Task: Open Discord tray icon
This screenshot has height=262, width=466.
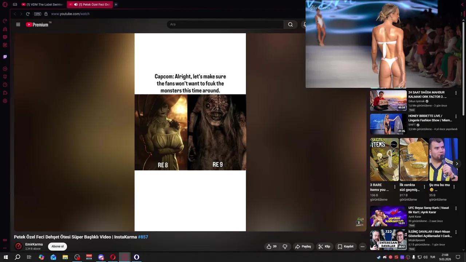Action: [x=385, y=257]
